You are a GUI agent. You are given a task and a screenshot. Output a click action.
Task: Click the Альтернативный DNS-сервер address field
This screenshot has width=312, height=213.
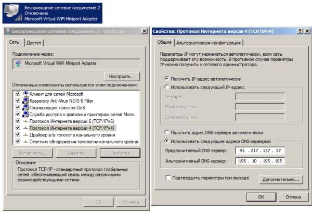point(259,161)
